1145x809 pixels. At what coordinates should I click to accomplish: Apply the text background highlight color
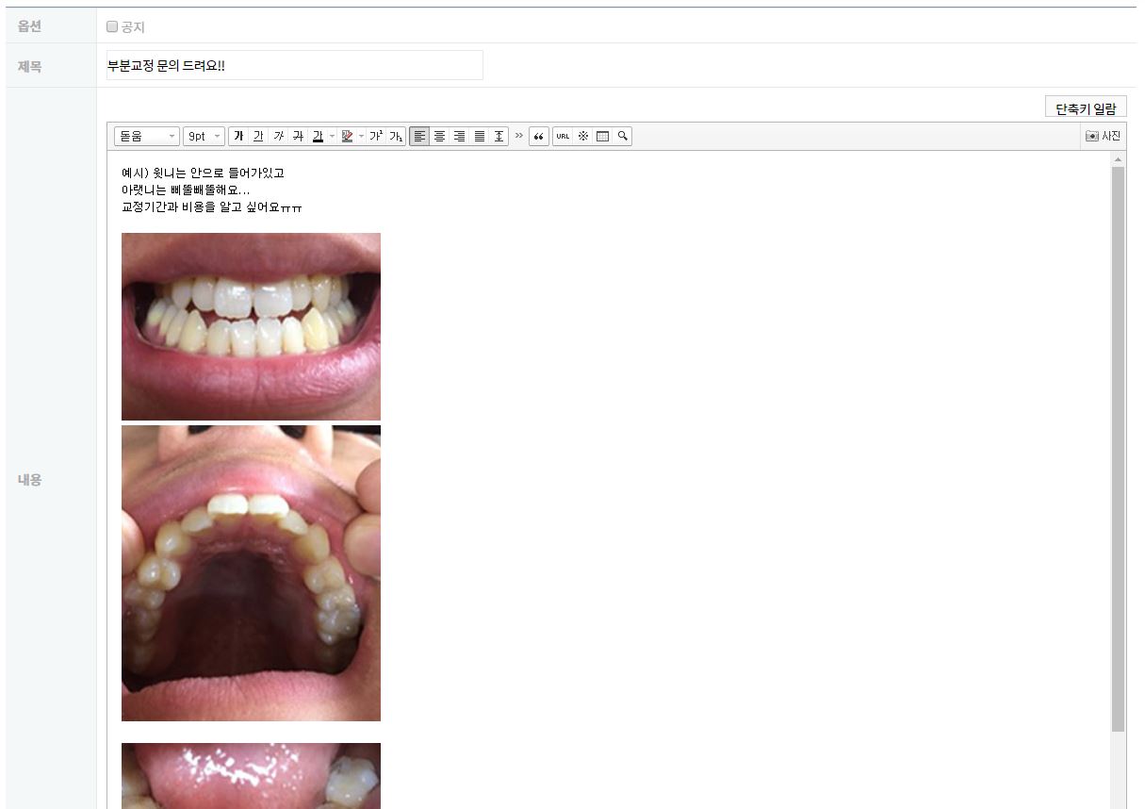point(347,136)
